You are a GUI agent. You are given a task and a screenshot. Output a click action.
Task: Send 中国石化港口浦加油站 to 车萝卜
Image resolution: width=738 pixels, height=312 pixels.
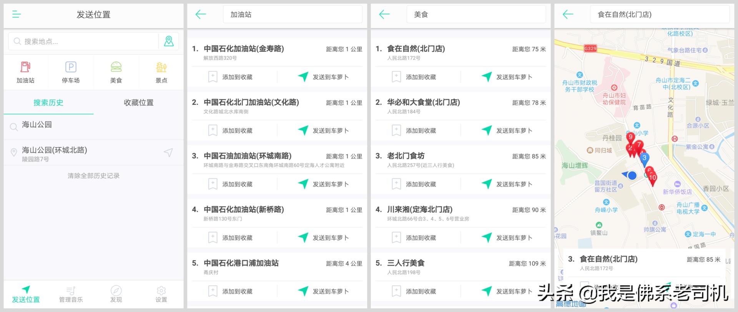pyautogui.click(x=323, y=291)
